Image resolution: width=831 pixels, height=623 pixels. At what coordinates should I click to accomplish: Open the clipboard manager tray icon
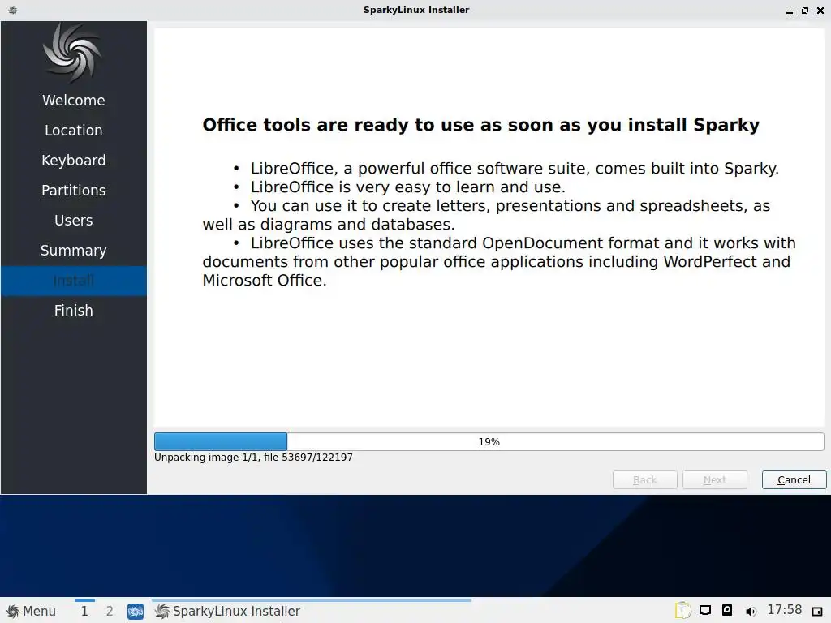coord(683,610)
